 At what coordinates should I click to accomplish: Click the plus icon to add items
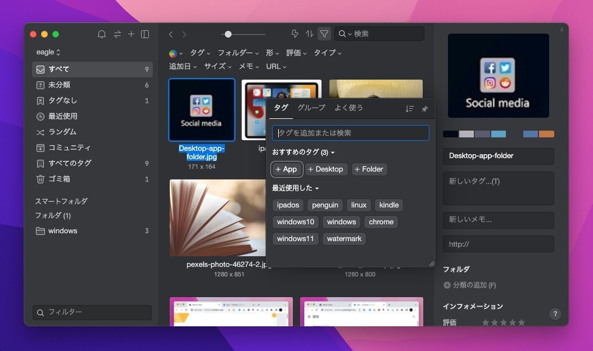point(131,34)
